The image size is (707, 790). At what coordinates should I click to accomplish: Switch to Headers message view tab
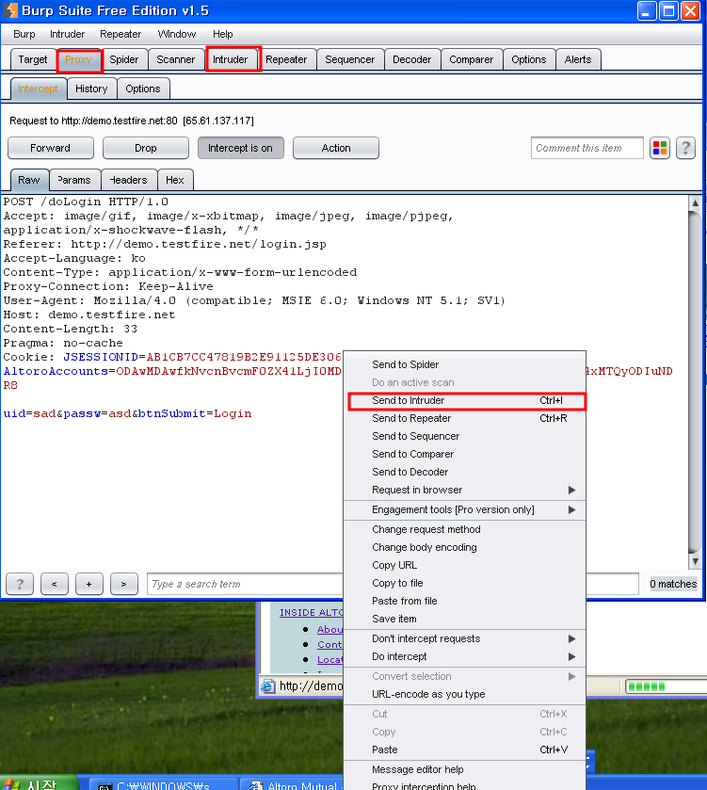[x=128, y=180]
